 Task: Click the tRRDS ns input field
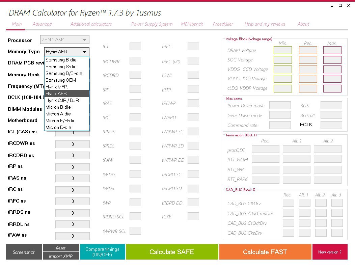(73, 213)
